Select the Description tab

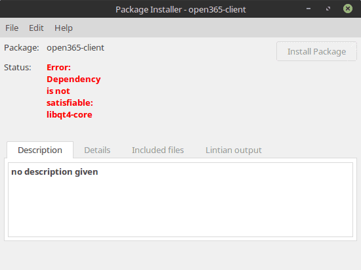coord(40,150)
